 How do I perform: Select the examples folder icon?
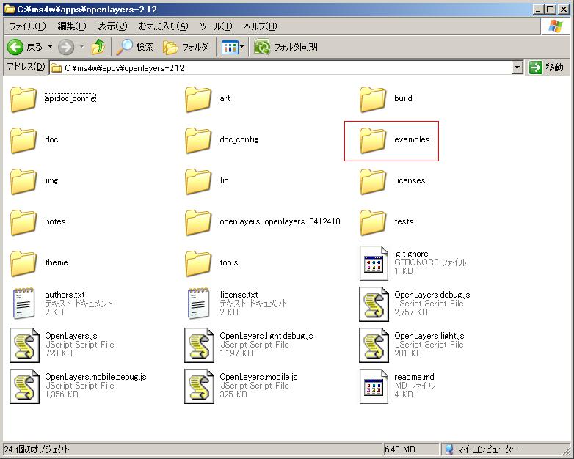click(373, 139)
